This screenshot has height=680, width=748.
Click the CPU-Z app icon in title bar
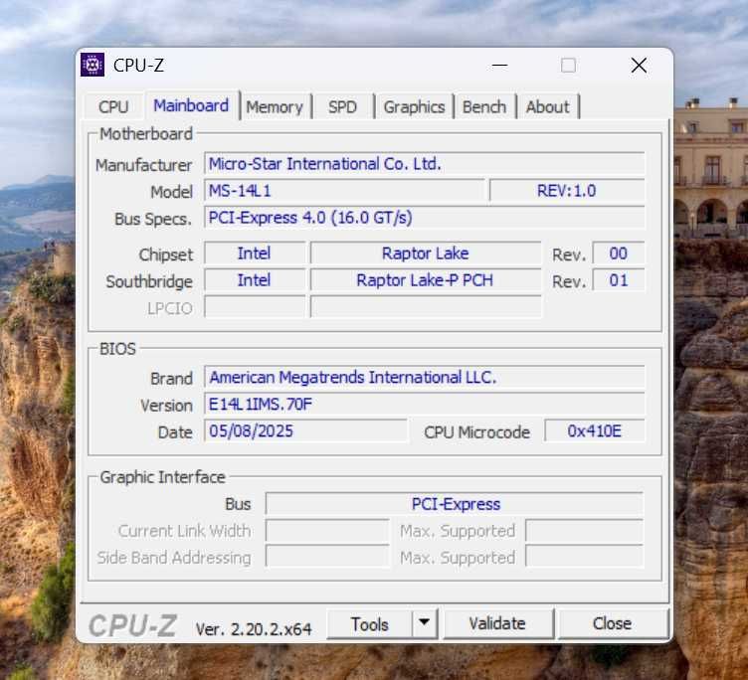(93, 65)
